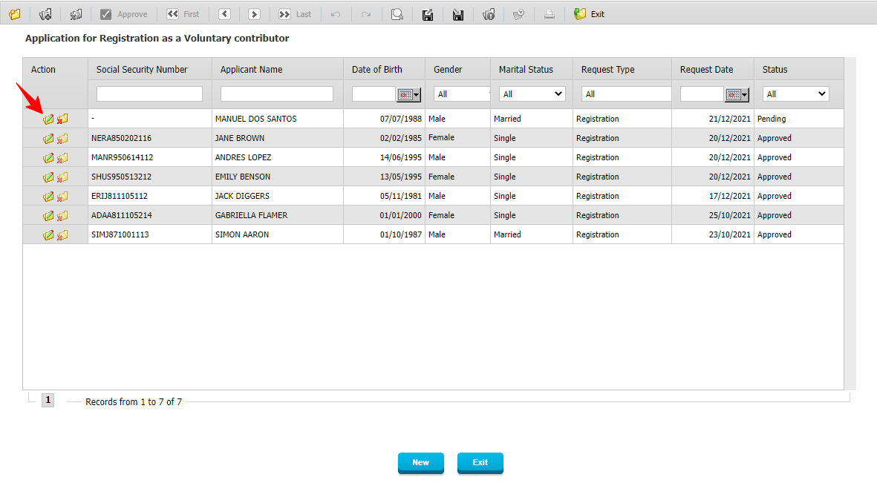Click the toolbar icon just left of Approve

pos(76,14)
